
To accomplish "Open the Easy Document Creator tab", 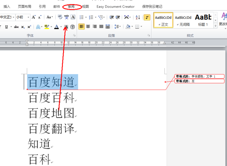I will click(x=115, y=7).
